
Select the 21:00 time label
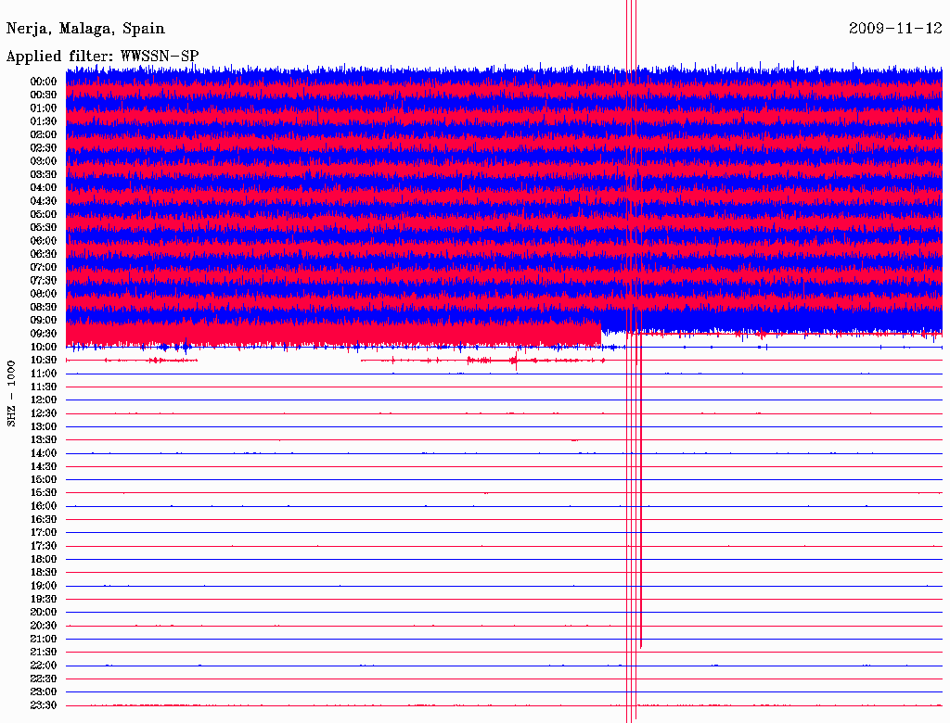coord(44,639)
